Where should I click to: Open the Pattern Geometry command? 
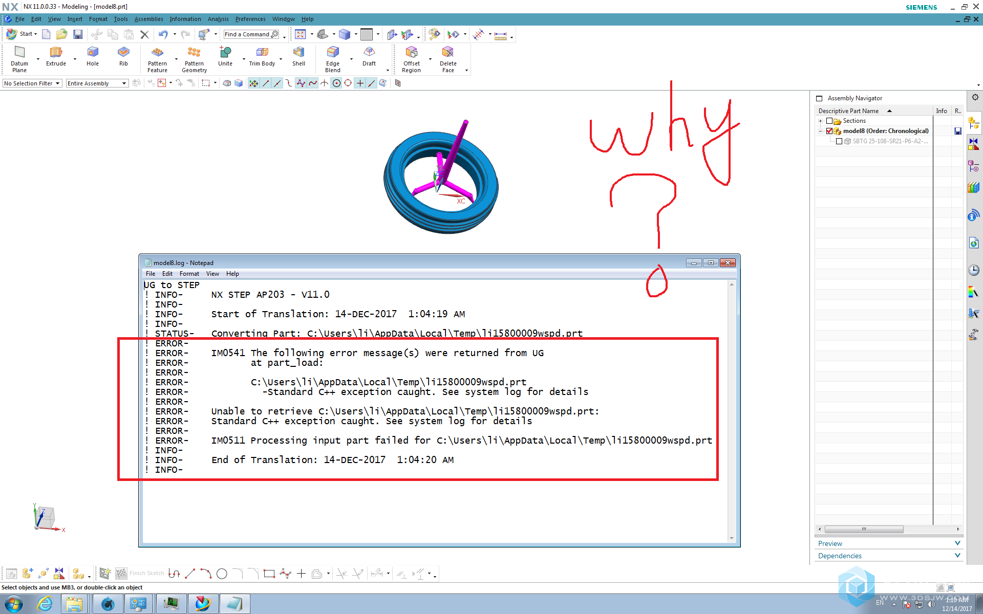(x=195, y=59)
